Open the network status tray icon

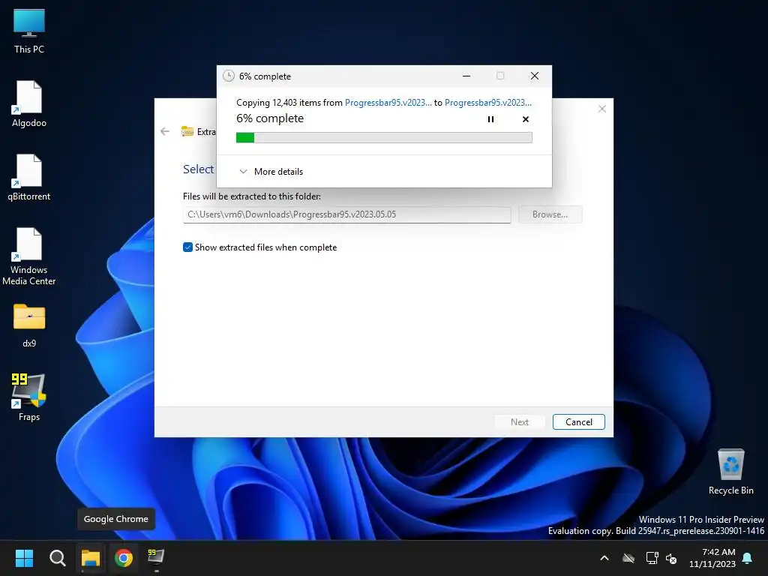[x=652, y=558]
